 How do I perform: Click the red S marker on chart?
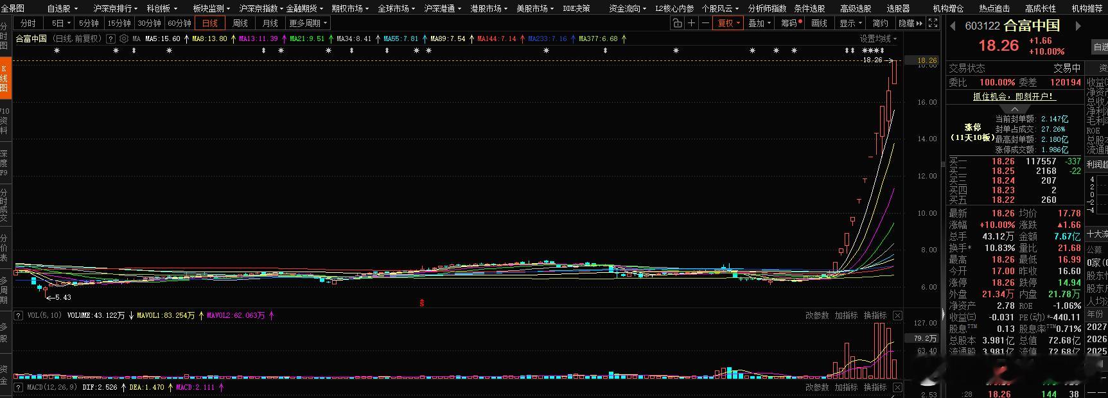click(x=422, y=302)
